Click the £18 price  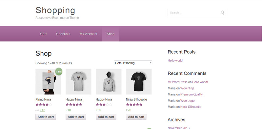tap(68, 110)
